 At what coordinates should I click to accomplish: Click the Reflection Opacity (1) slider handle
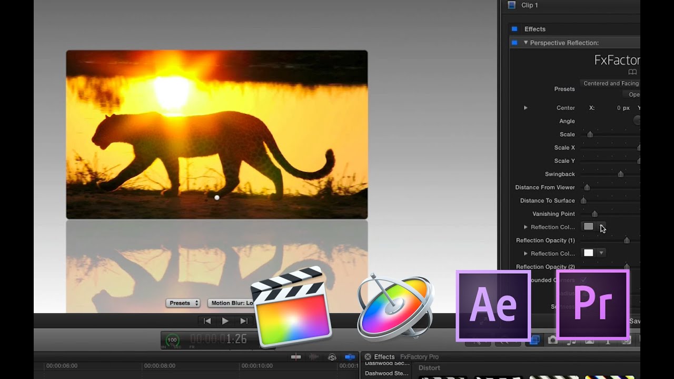[627, 241]
